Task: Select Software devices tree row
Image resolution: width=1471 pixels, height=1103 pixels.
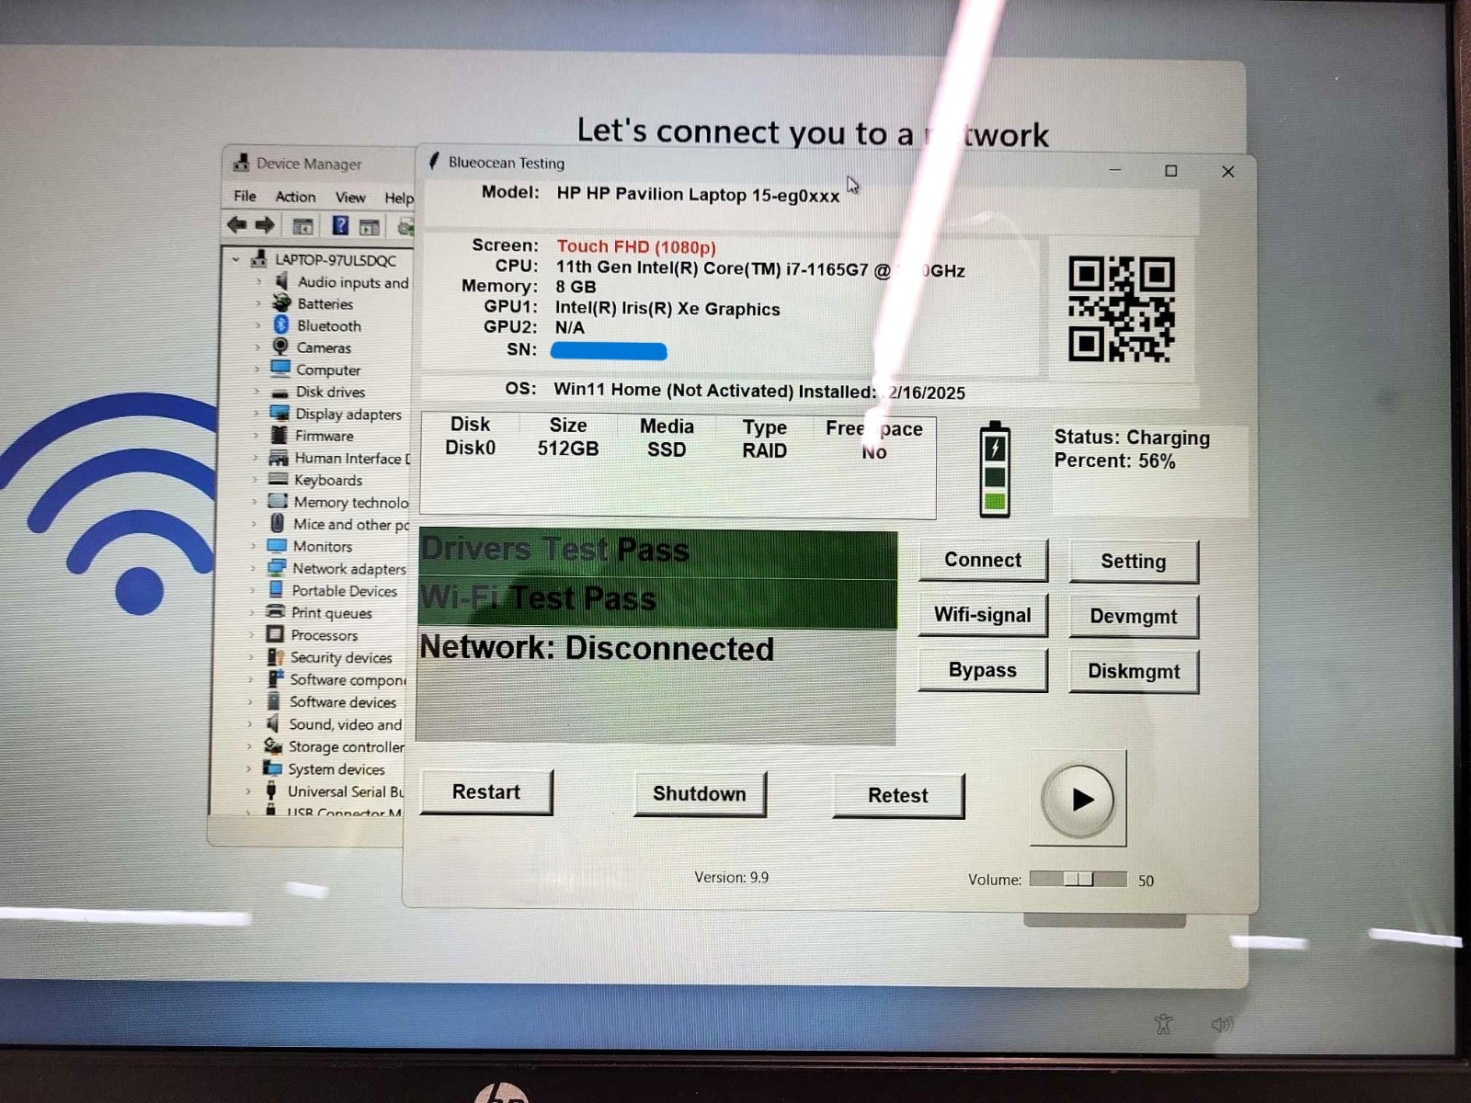Action: coord(331,701)
